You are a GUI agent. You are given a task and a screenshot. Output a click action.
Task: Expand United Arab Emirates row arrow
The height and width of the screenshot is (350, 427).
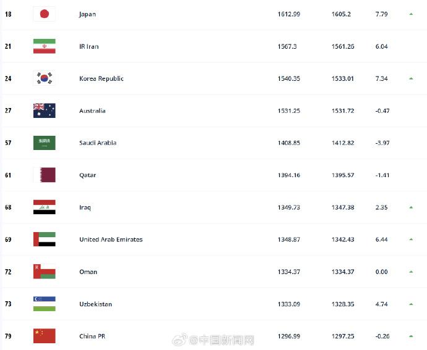point(411,240)
